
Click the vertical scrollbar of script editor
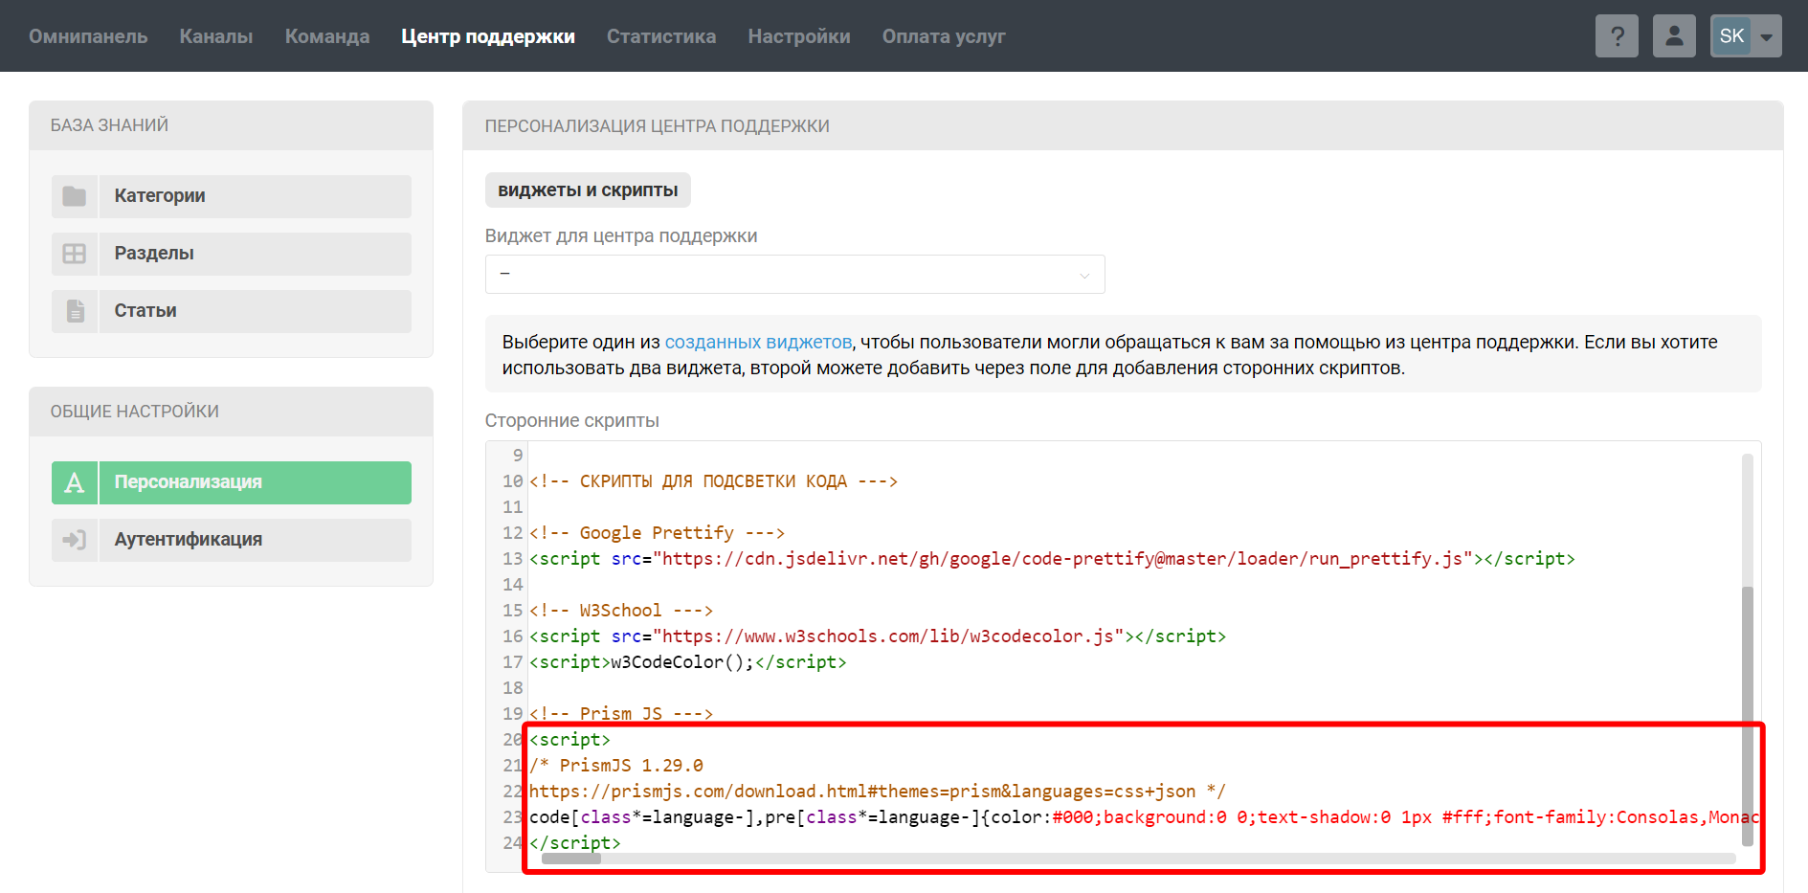pos(1747,715)
